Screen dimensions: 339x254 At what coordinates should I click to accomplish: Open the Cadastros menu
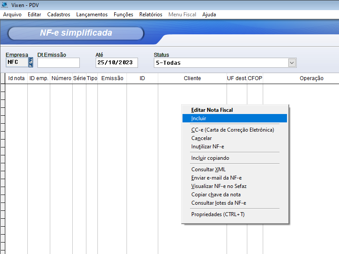(x=59, y=15)
